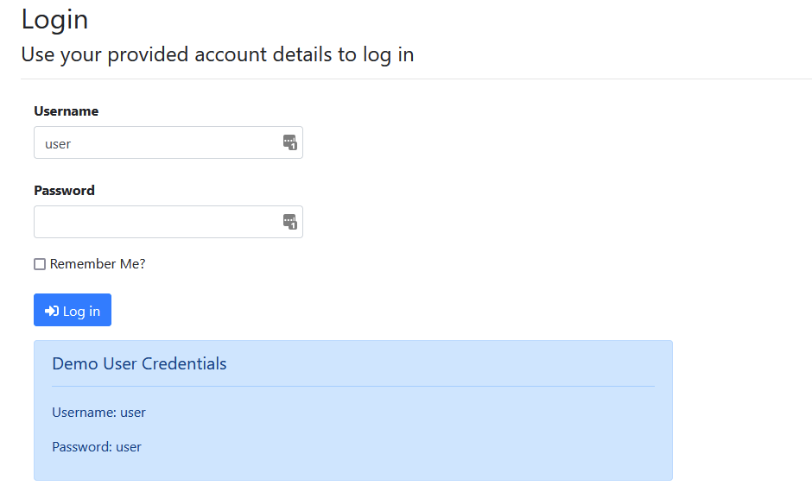Click the sign-in arrow icon on Log in button
812x492 pixels.
(52, 311)
